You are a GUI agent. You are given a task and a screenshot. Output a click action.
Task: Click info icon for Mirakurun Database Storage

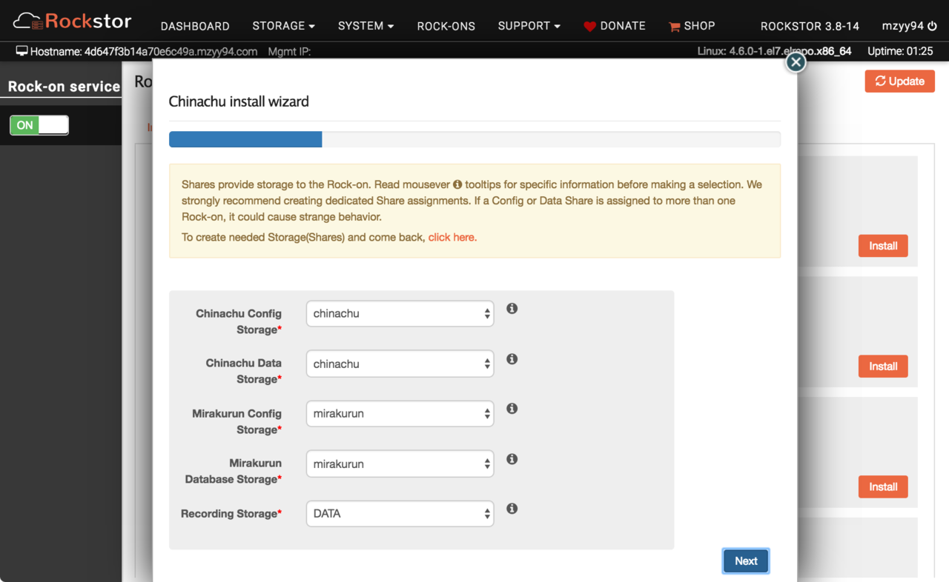(x=512, y=459)
